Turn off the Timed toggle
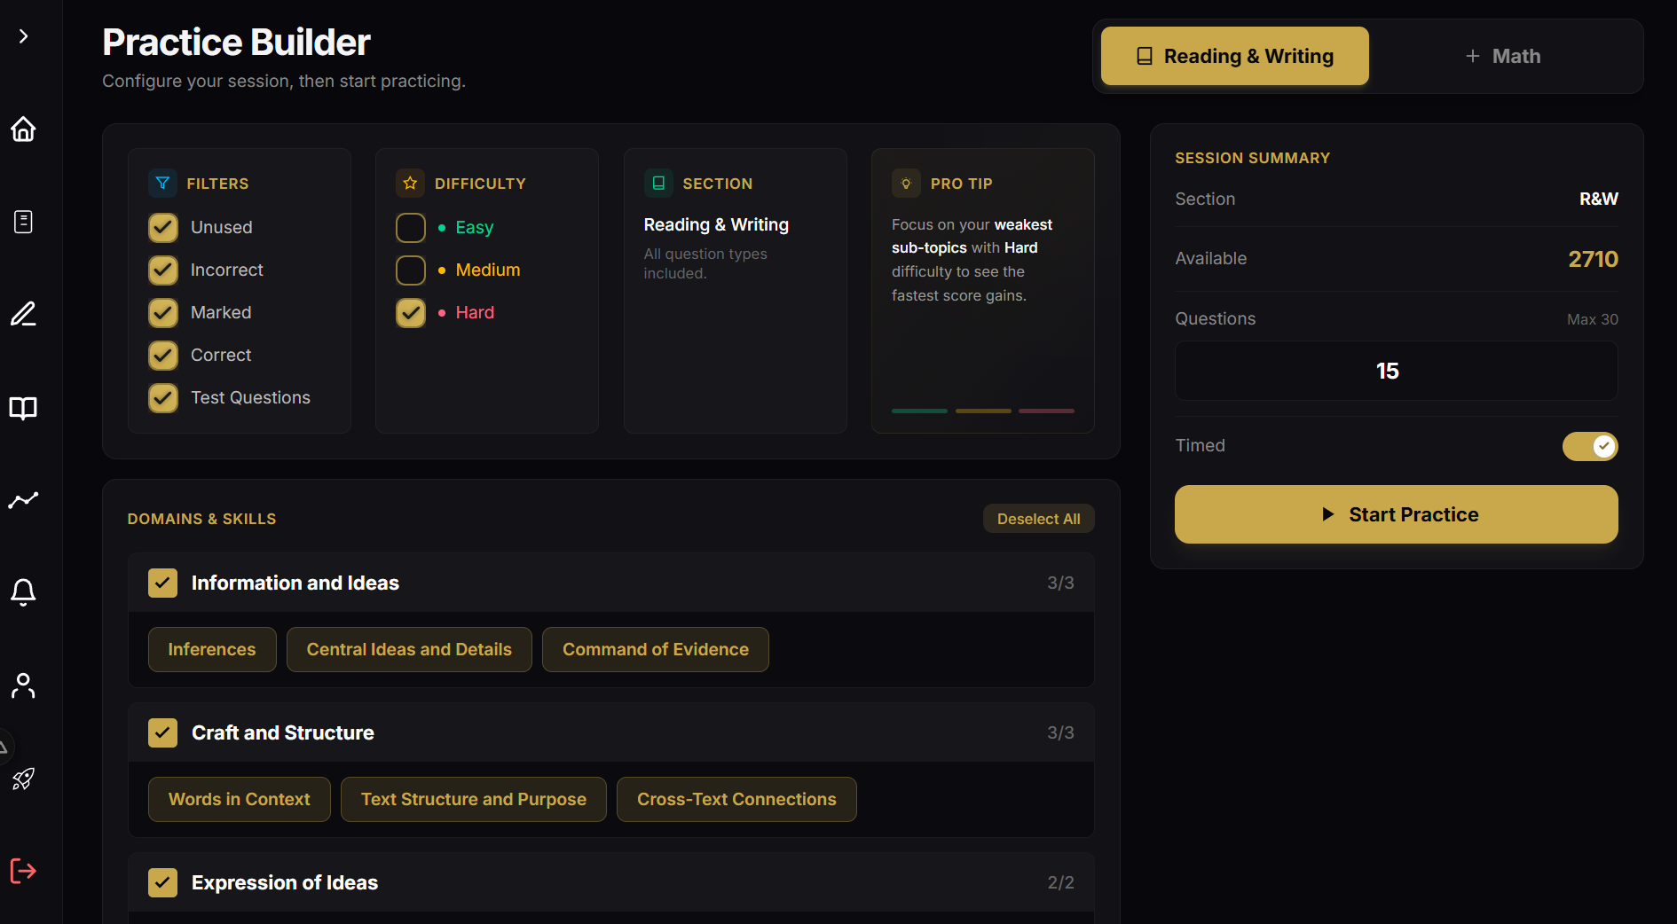The height and width of the screenshot is (924, 1677). (x=1590, y=446)
